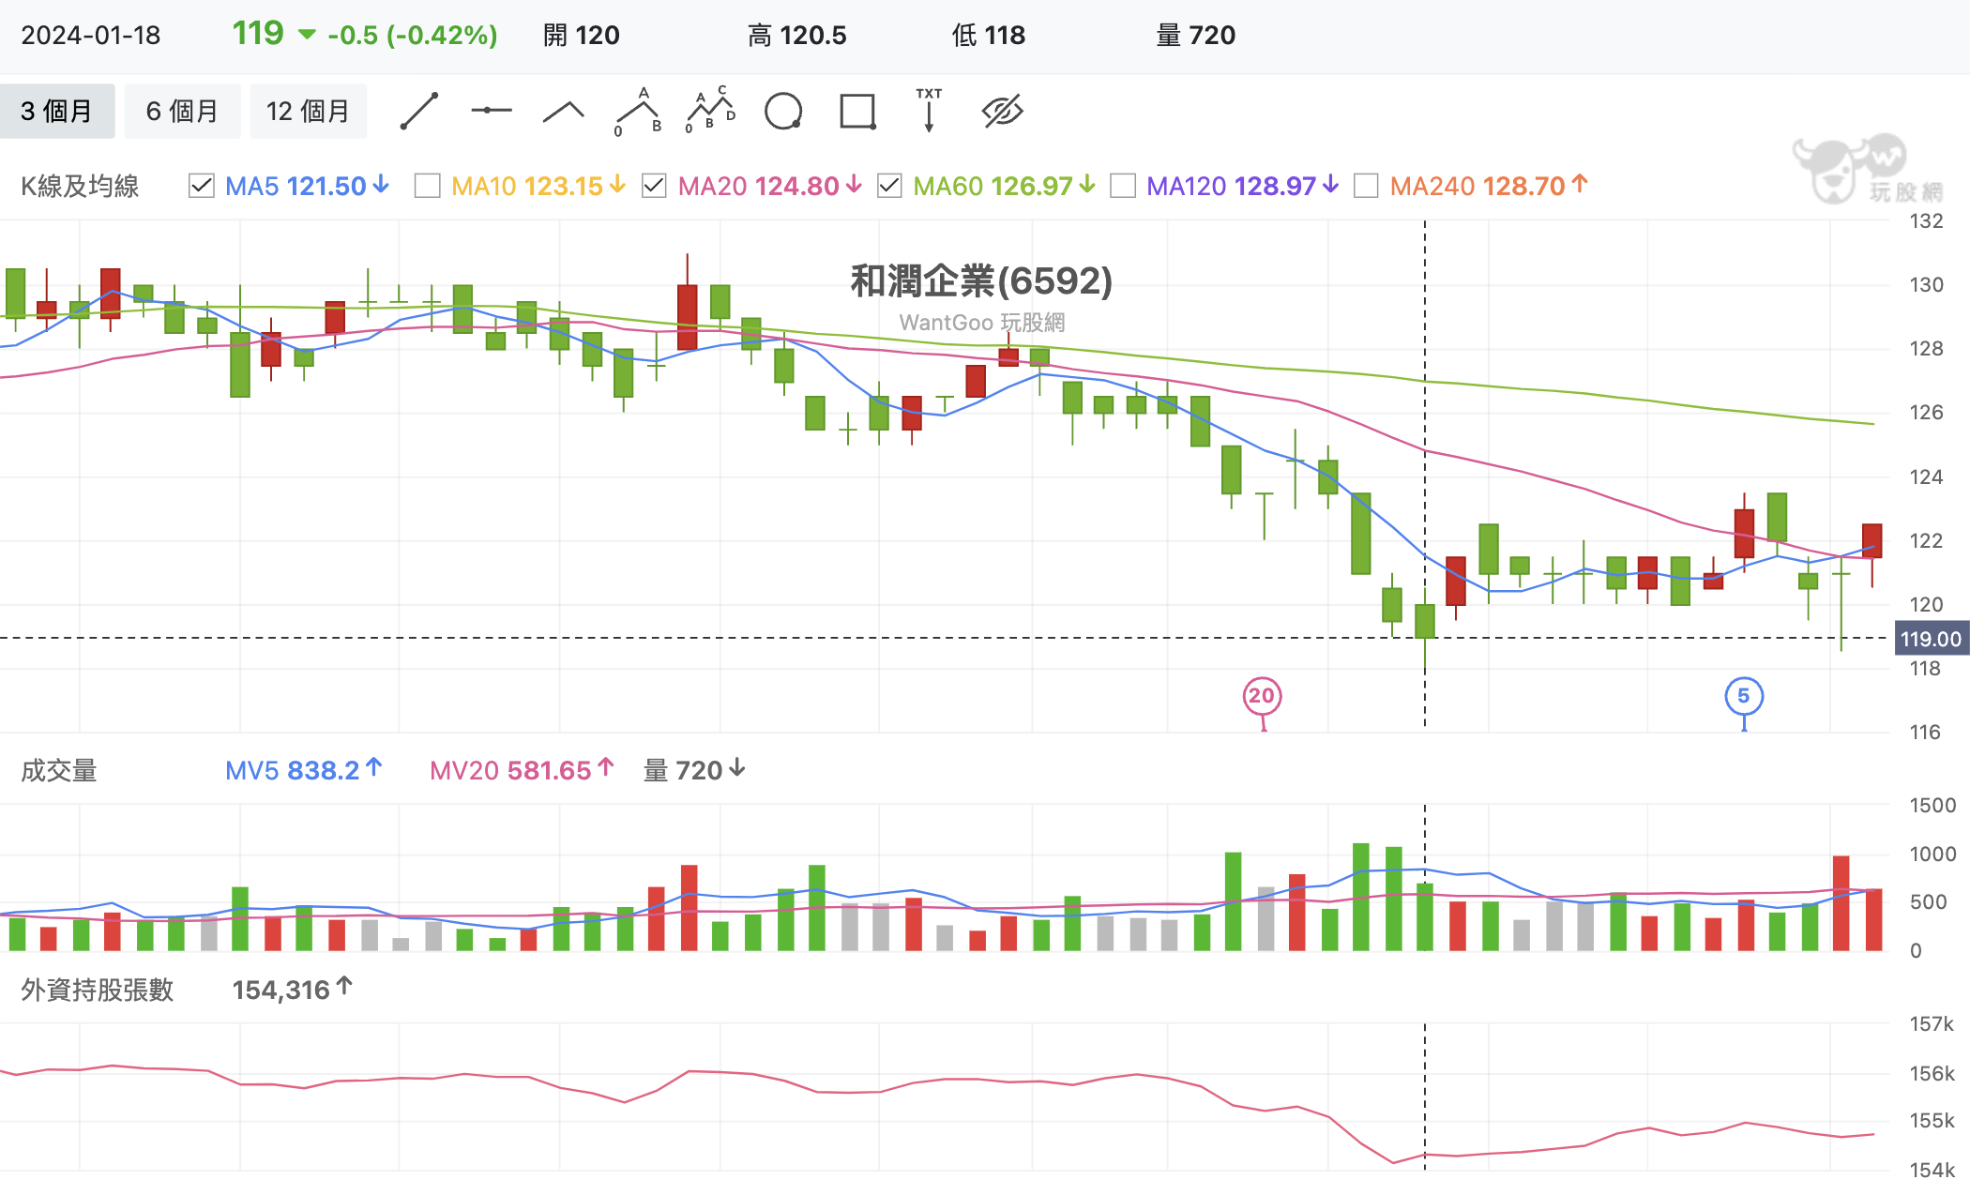Uncheck the MA20 moving average checkbox
This screenshot has width=1970, height=1195.
pyautogui.click(x=654, y=186)
